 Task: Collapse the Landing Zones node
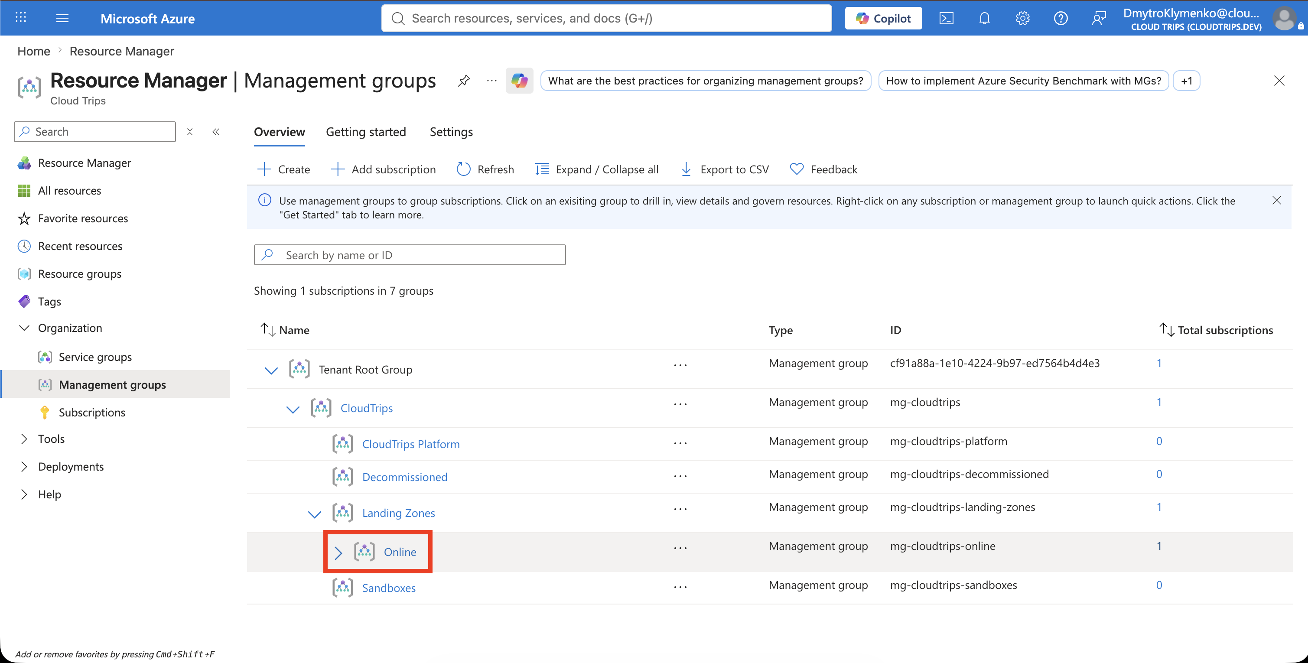(x=315, y=514)
